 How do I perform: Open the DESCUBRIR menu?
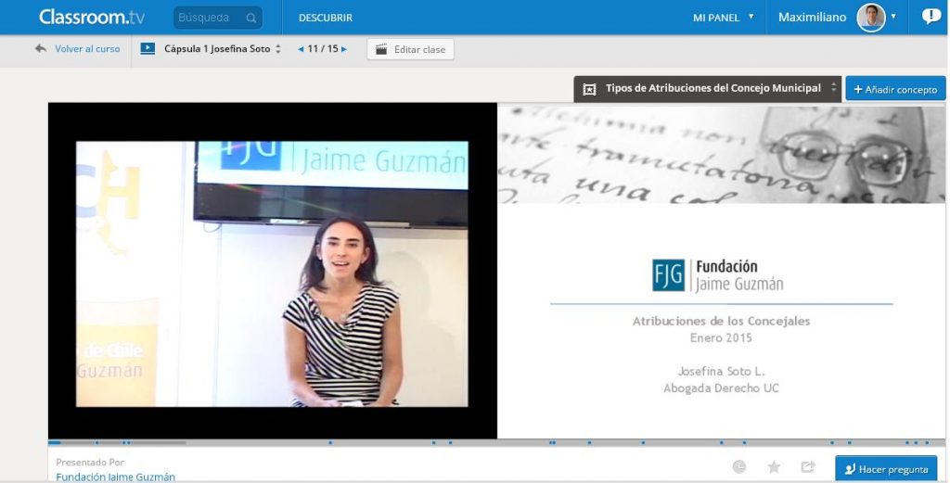[x=325, y=18]
